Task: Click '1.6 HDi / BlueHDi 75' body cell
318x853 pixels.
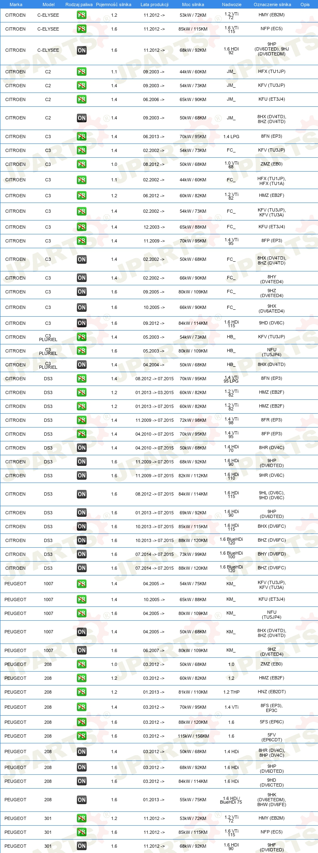Action: [x=231, y=800]
